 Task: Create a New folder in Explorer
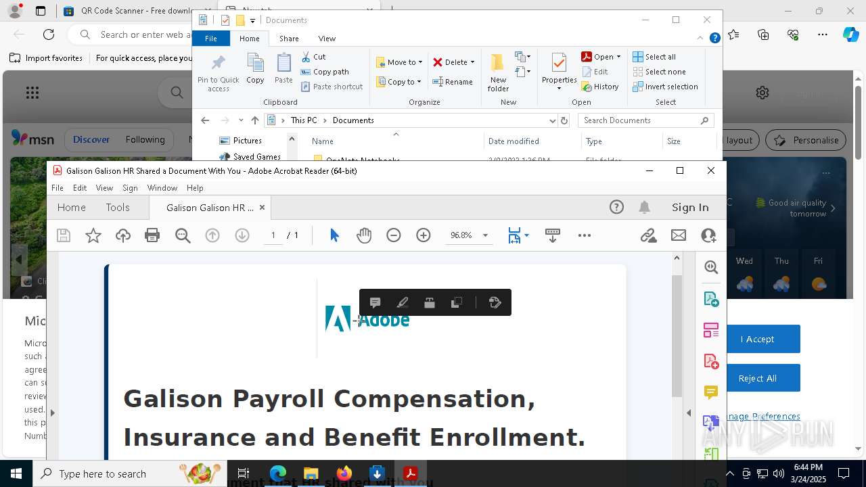[x=498, y=72]
